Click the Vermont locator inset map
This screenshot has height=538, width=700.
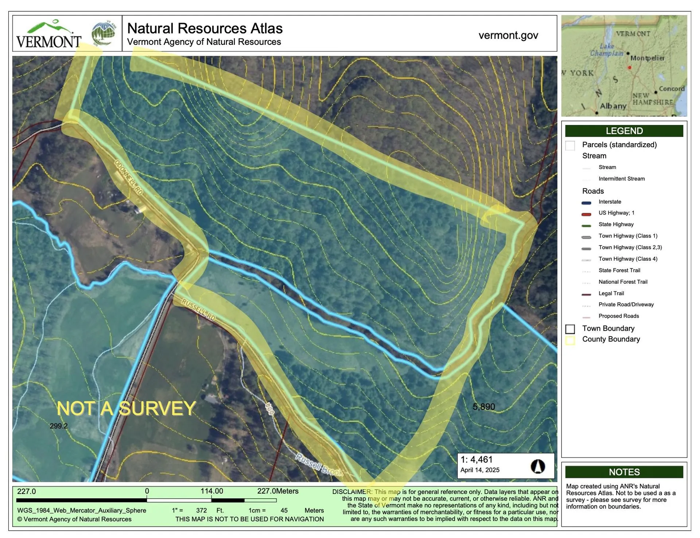(624, 66)
